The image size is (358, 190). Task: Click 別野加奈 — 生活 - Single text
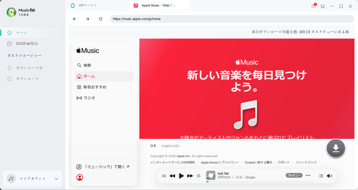click(236, 177)
